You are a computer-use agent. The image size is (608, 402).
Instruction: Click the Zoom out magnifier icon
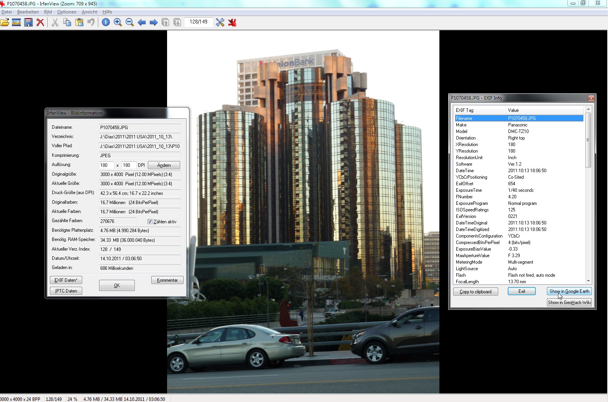129,22
